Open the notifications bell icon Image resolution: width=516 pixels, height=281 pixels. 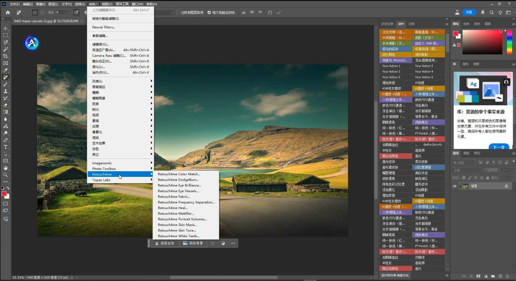coord(483,13)
